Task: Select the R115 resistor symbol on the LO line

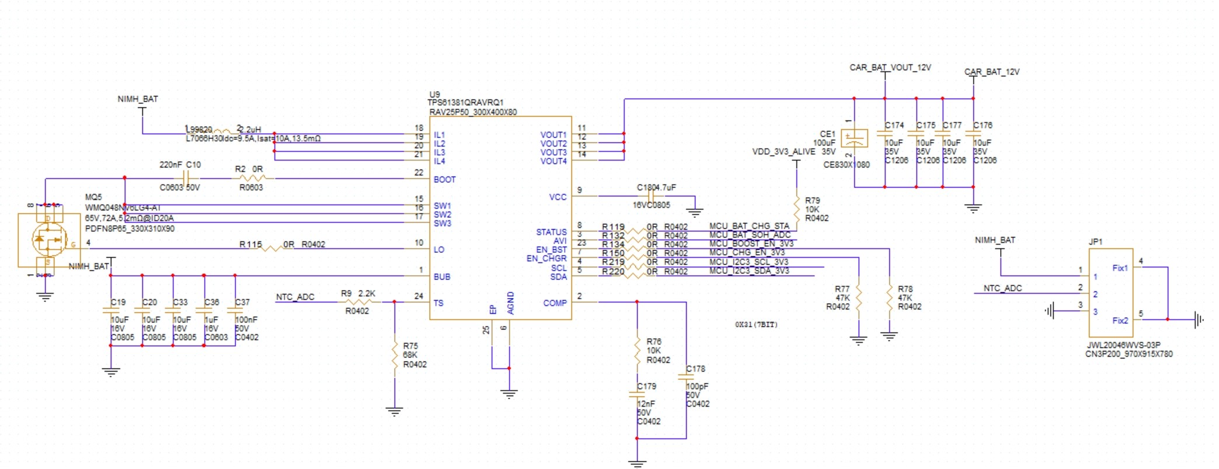Action: (271, 249)
